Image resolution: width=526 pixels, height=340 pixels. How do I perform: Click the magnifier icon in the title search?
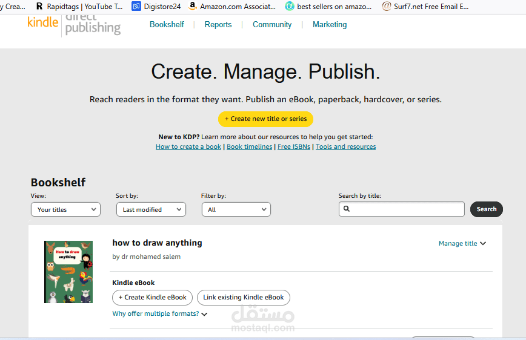(347, 209)
